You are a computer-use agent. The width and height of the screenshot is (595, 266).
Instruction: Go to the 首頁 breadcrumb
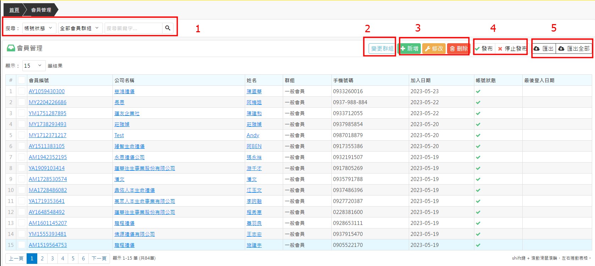point(14,10)
